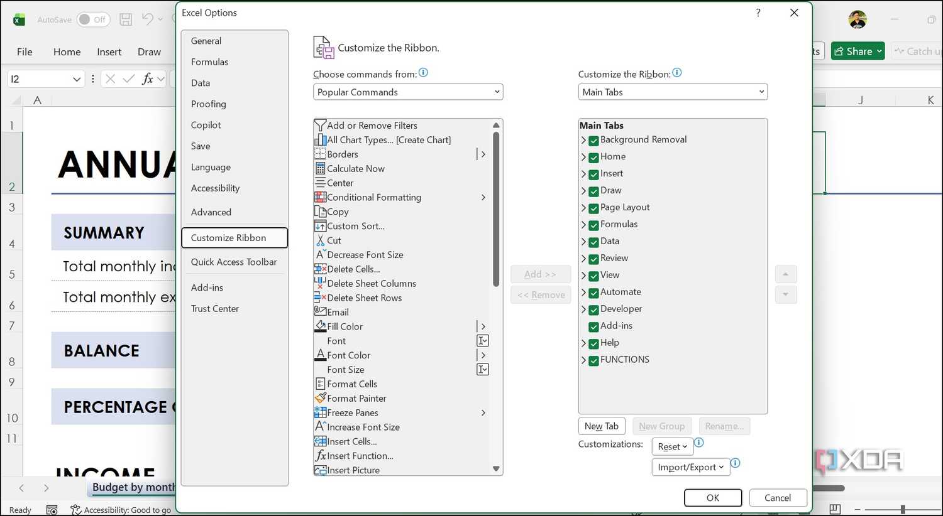The height and width of the screenshot is (516, 943).
Task: Uncheck the Background Removal tab checkbox
Action: (593, 141)
